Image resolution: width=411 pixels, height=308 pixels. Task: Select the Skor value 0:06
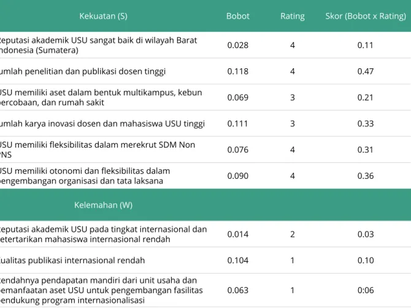pyautogui.click(x=366, y=290)
